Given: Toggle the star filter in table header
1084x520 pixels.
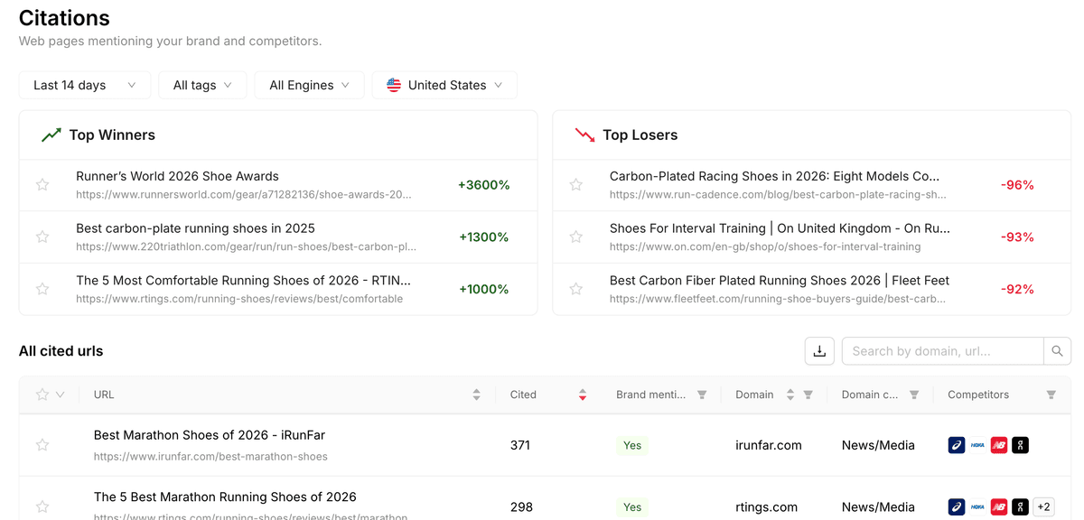Looking at the screenshot, I should point(42,395).
